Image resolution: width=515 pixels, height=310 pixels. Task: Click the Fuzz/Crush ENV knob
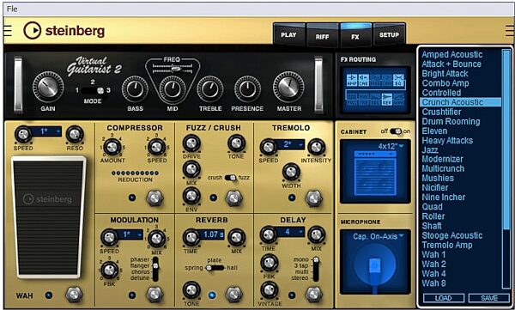(191, 197)
